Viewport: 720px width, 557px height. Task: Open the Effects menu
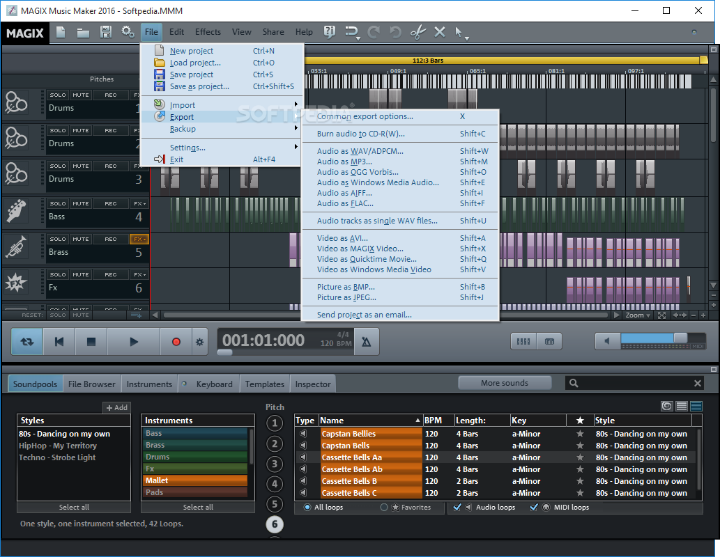pyautogui.click(x=208, y=31)
